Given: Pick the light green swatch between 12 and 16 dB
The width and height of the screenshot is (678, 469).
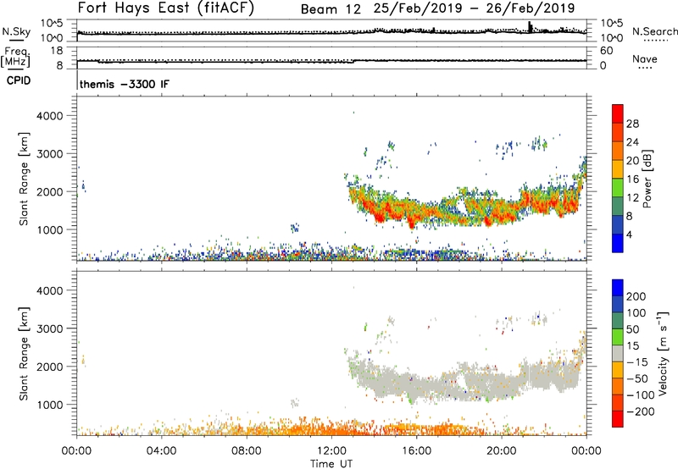Looking at the screenshot, I should (618, 188).
